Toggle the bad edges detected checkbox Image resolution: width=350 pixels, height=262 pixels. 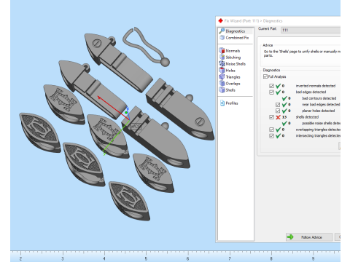point(271,92)
